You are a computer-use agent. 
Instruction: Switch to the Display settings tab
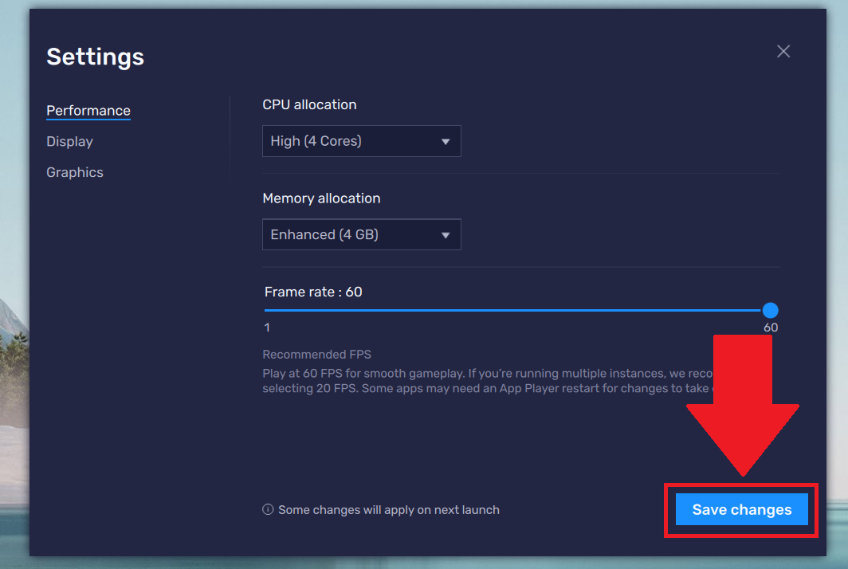69,141
